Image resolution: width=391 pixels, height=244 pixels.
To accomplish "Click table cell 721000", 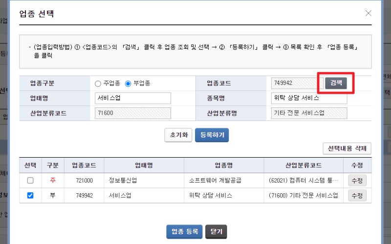I will (84, 181).
